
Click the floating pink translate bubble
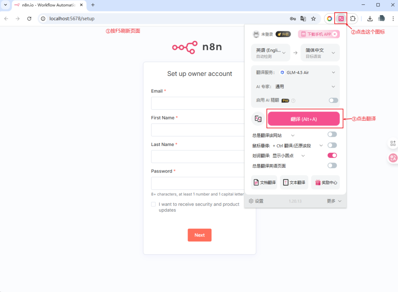(x=393, y=158)
